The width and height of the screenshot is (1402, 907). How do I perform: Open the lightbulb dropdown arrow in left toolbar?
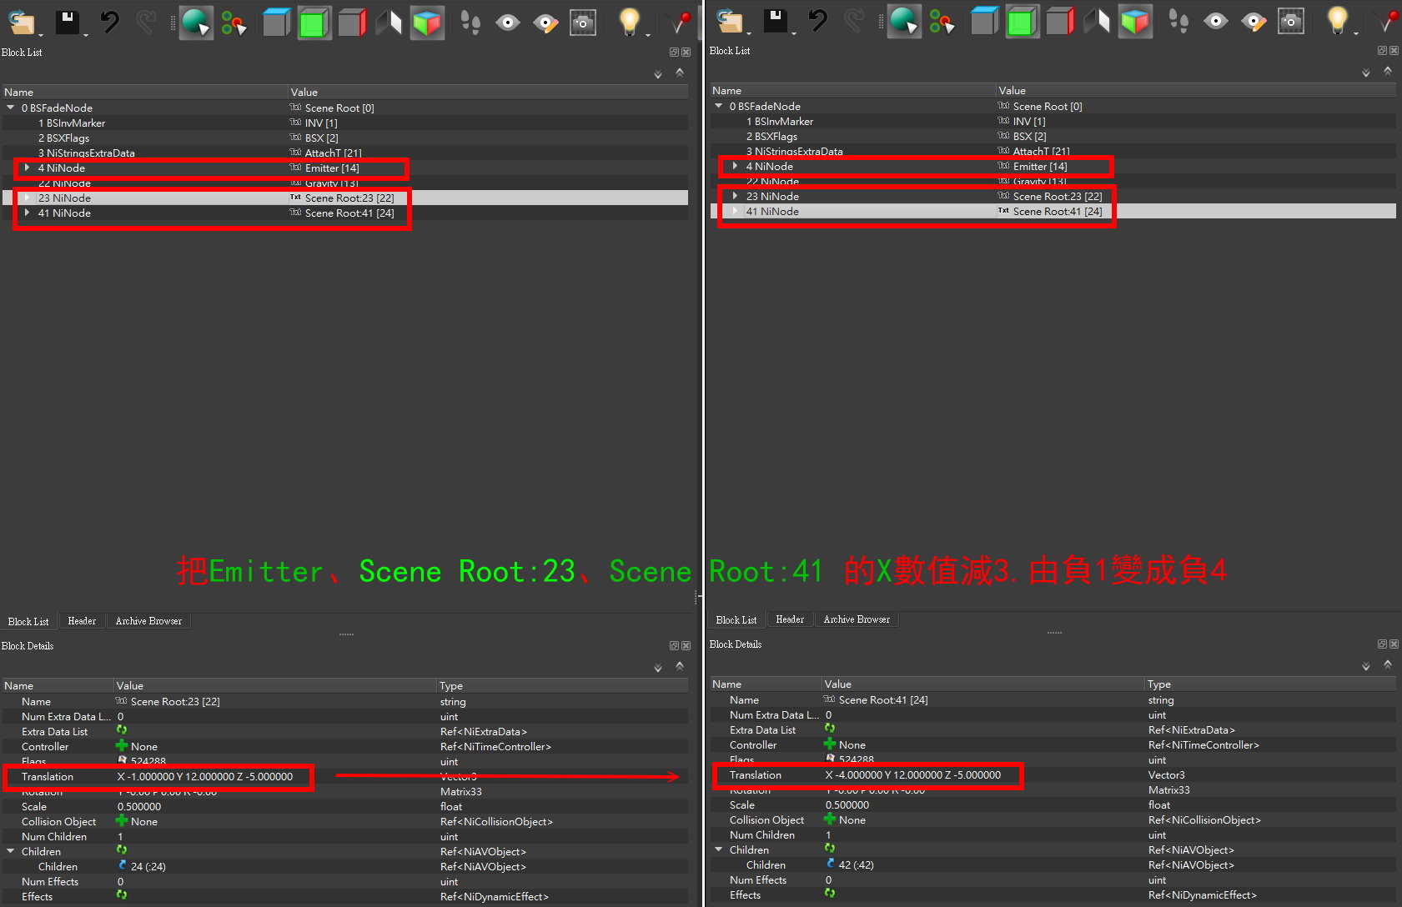(648, 35)
